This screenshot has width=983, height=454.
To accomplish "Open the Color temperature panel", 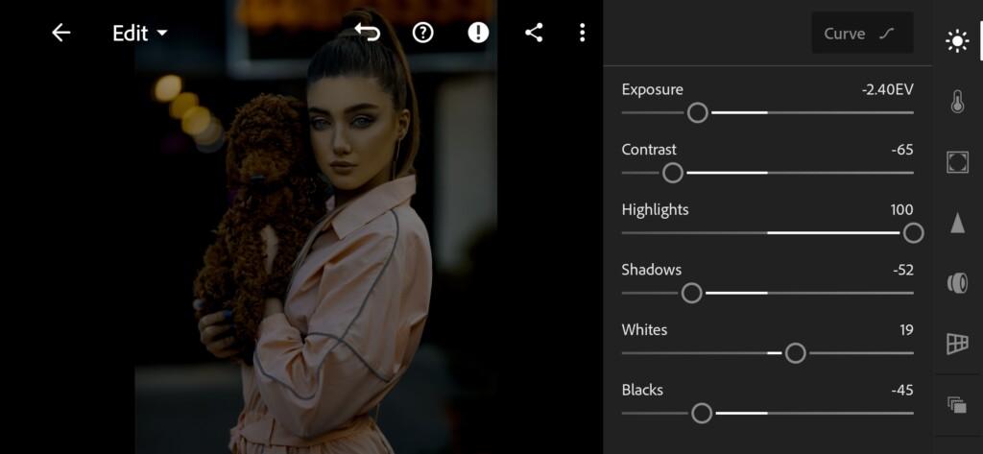I will tap(957, 102).
